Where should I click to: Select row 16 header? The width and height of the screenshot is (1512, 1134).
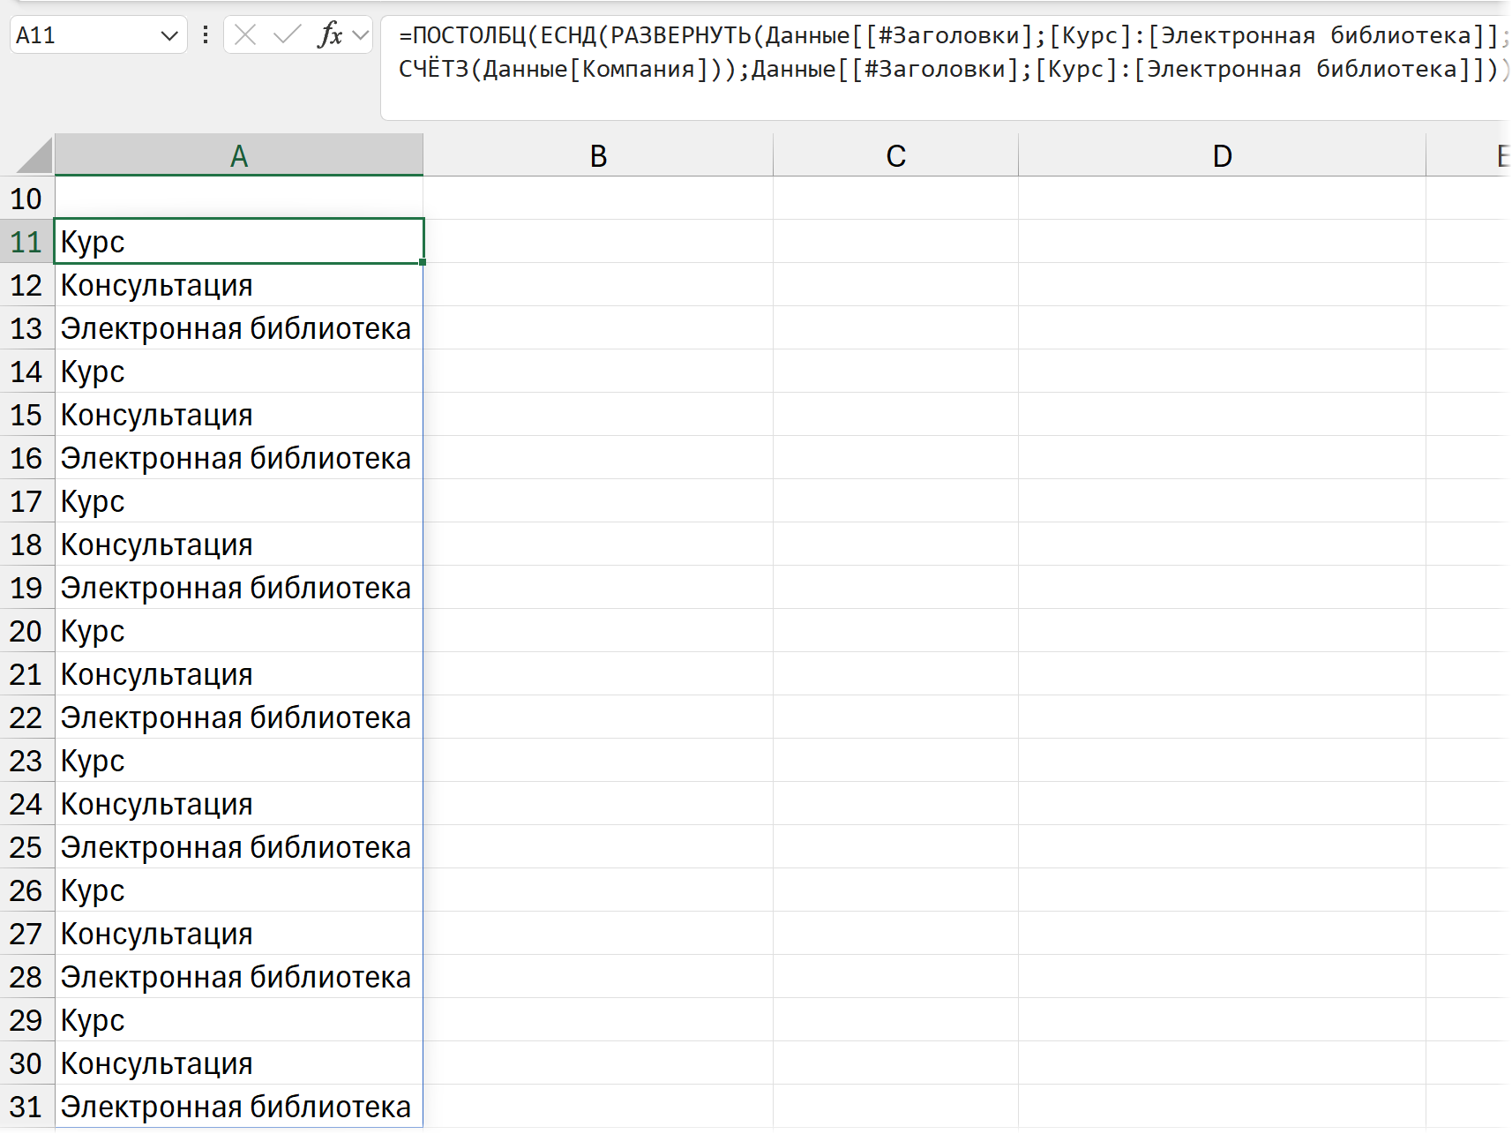click(26, 458)
